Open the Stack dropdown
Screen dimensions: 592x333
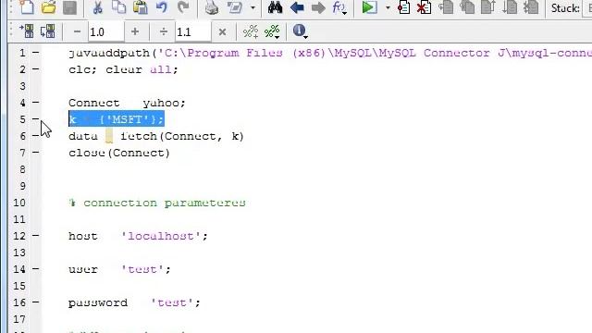coord(588,8)
